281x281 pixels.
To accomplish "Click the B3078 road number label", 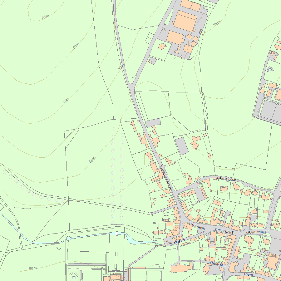I will click(248, 274).
